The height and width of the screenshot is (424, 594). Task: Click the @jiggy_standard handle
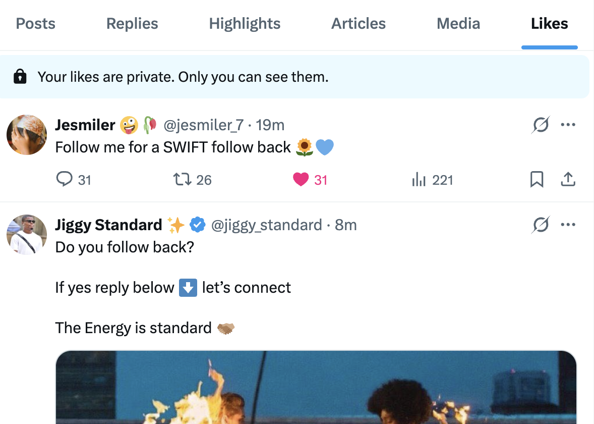click(267, 225)
